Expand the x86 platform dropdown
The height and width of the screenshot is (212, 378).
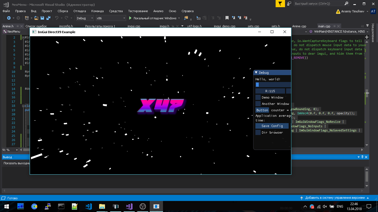tap(111, 18)
